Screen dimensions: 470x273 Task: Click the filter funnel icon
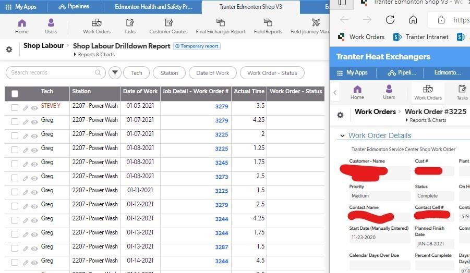point(115,73)
